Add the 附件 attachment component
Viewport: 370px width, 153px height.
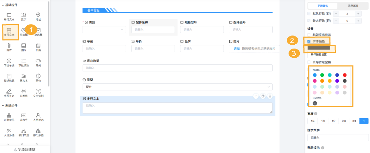[x=9, y=47]
